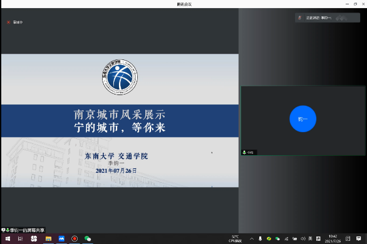Click the CPU temperature readout in taskbar
Screen dimensions: 367x244
(x=235, y=238)
